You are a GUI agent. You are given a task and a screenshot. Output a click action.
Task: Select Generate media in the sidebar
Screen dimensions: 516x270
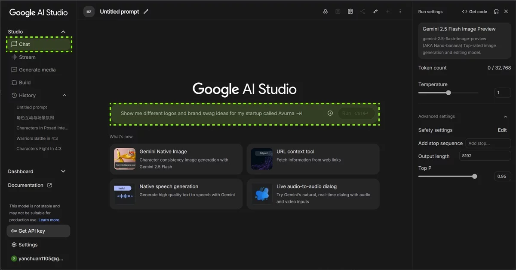pos(37,70)
